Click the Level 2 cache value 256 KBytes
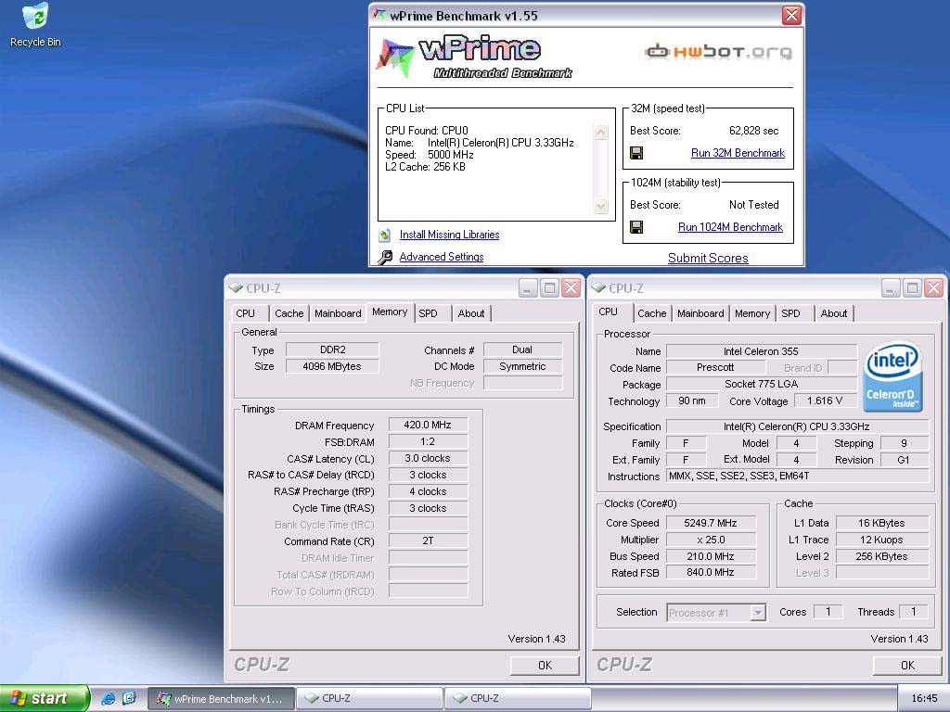The height and width of the screenshot is (712, 950). coord(881,556)
